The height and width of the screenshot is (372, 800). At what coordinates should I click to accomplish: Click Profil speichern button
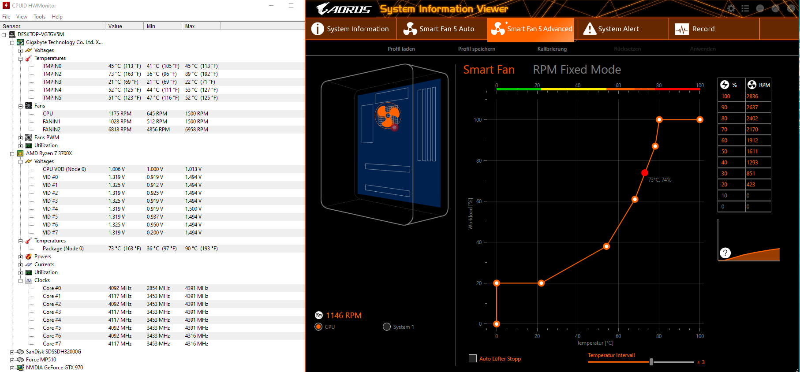(476, 49)
